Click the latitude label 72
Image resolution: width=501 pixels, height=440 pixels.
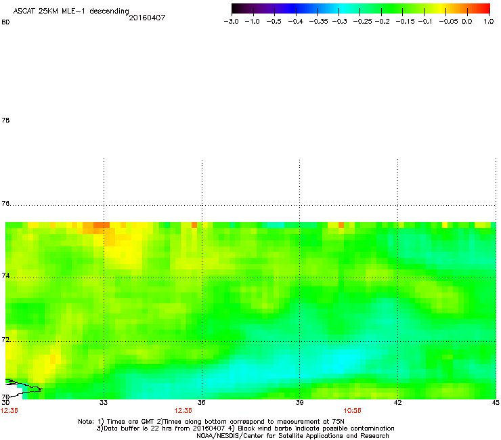pyautogui.click(x=5, y=339)
